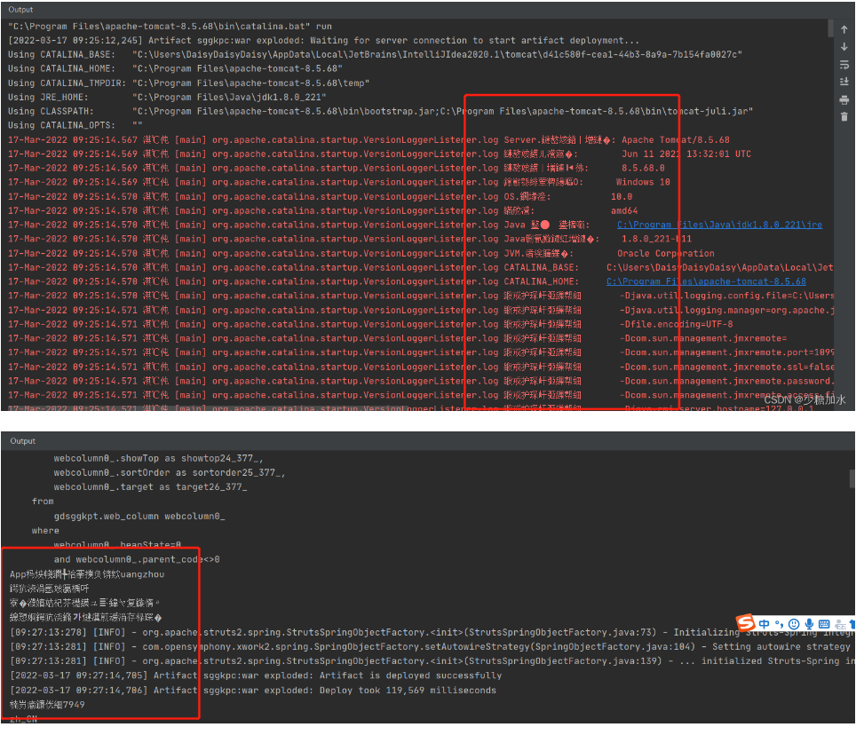The height and width of the screenshot is (735, 856).
Task: Click the Up the Stack arrow icon
Action: (x=844, y=29)
